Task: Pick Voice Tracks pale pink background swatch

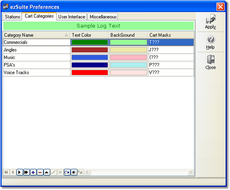Action: [x=128, y=72]
